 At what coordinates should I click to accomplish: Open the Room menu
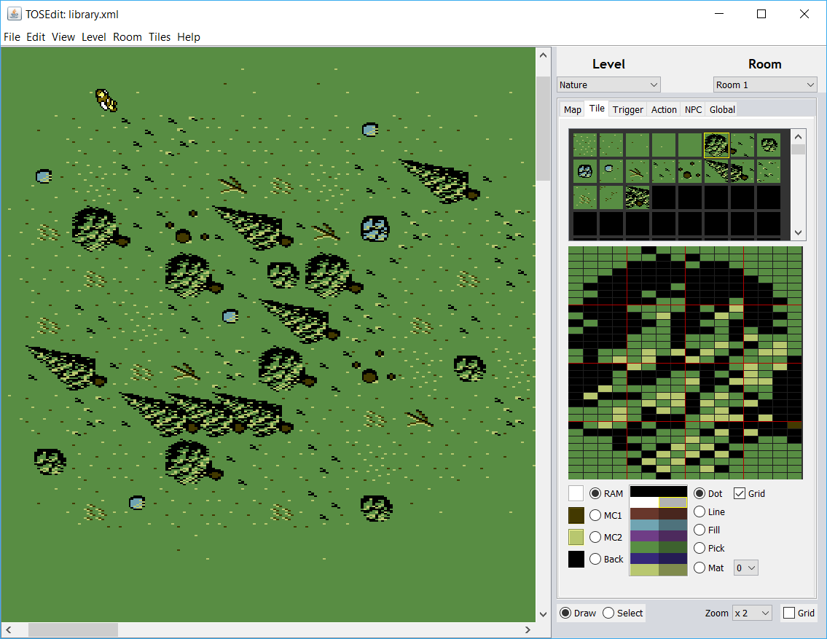[x=127, y=37]
